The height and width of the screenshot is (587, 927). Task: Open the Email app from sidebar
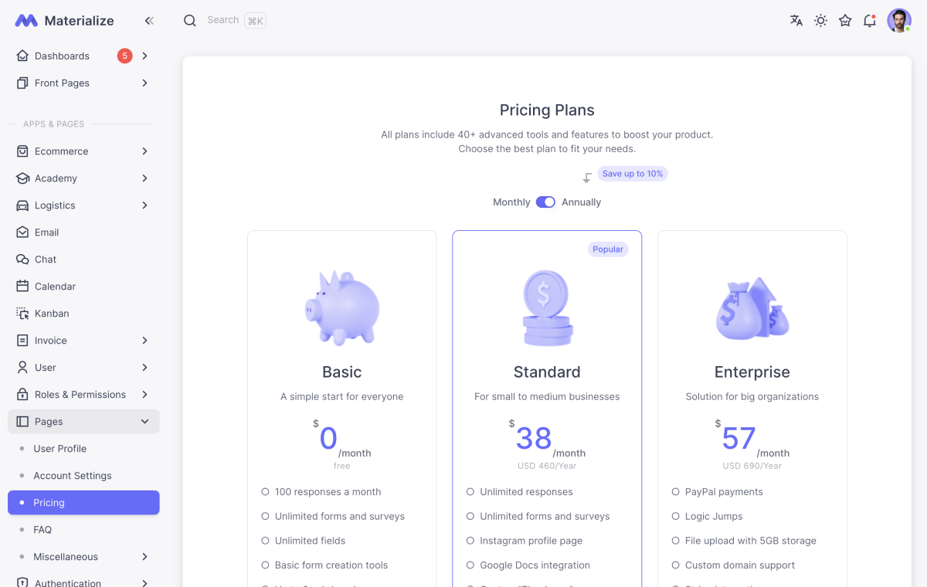[x=46, y=232]
